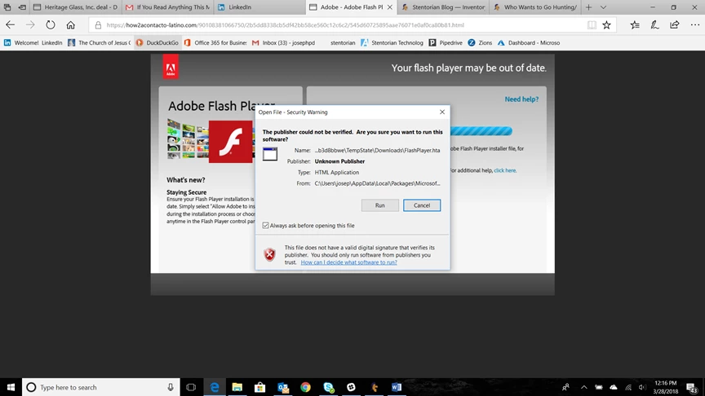
Task: Open OneDrive cloud tray icon
Action: (x=614, y=387)
